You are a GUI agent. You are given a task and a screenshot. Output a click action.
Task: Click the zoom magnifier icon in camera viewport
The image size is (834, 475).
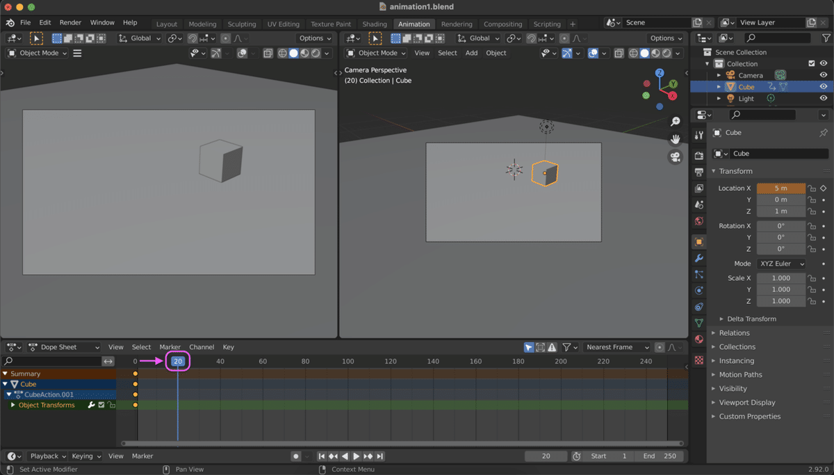click(x=675, y=122)
